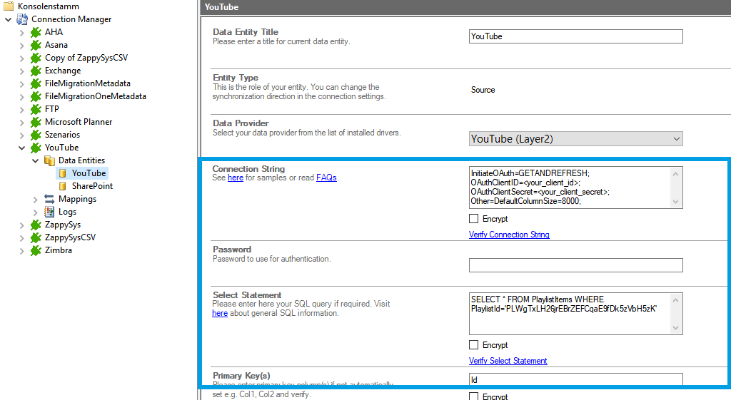This screenshot has width=731, height=400.
Task: Click the SharePoint data entity icon
Action: [x=63, y=186]
